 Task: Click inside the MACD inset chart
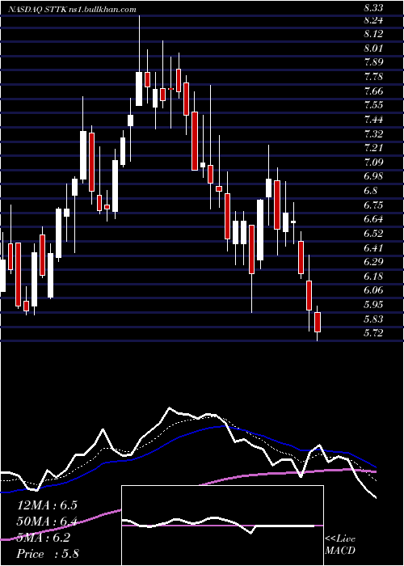tap(222, 526)
